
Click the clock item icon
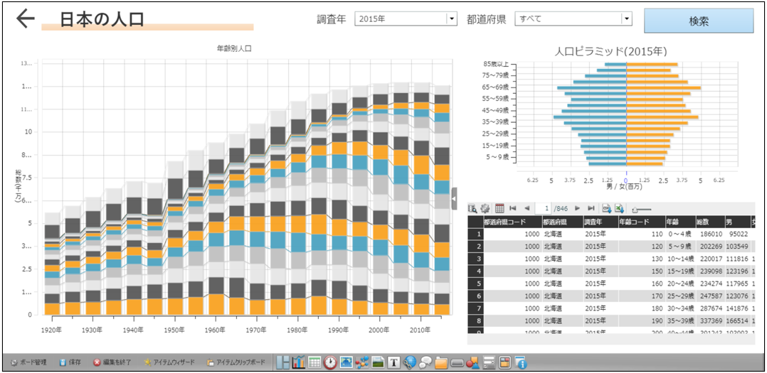[x=330, y=362]
